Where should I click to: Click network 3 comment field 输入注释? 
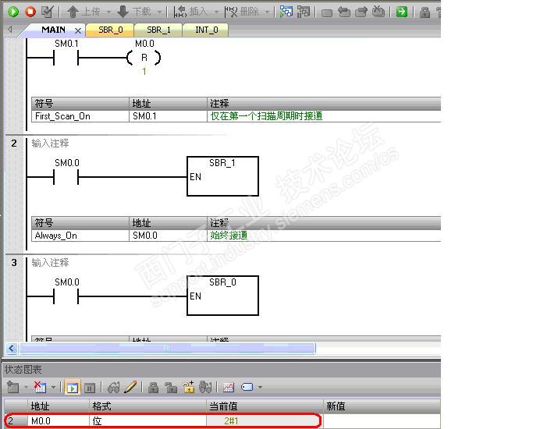50,263
